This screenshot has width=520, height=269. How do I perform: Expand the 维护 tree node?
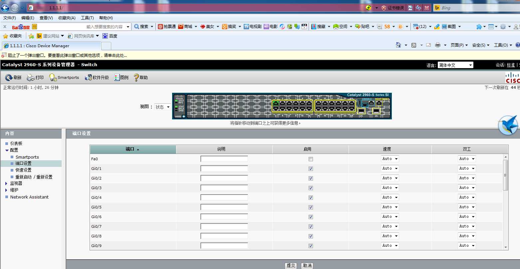point(6,190)
